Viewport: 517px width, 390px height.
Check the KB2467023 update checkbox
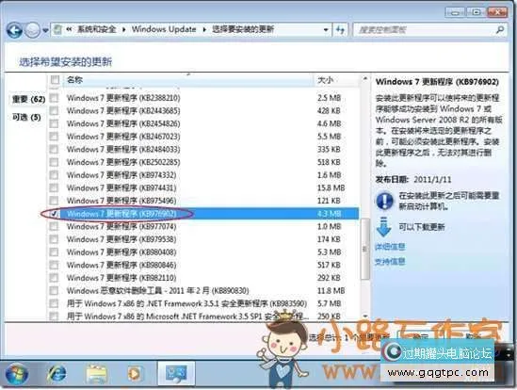[54, 137]
